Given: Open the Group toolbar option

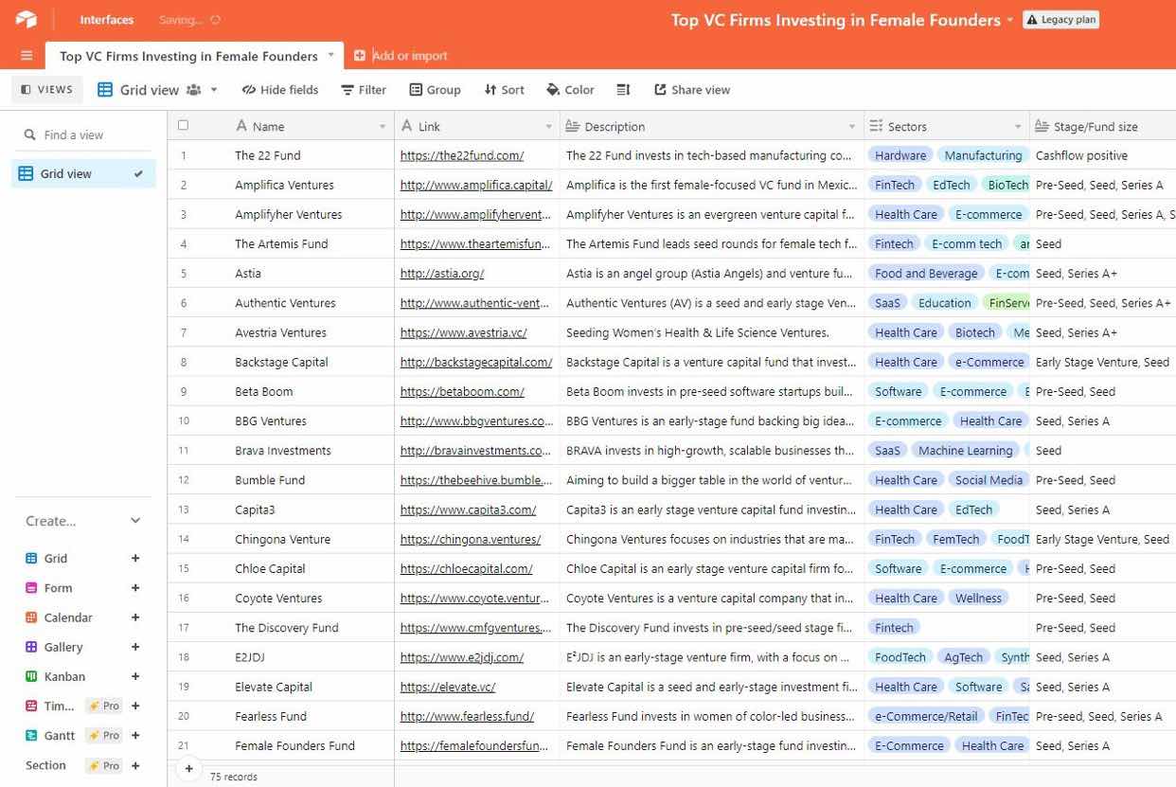Looking at the screenshot, I should (435, 90).
